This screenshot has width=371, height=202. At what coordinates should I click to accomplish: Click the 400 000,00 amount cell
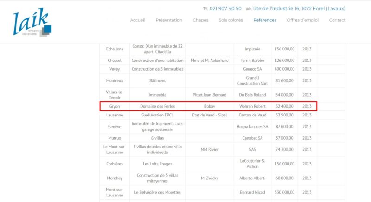[285, 69]
